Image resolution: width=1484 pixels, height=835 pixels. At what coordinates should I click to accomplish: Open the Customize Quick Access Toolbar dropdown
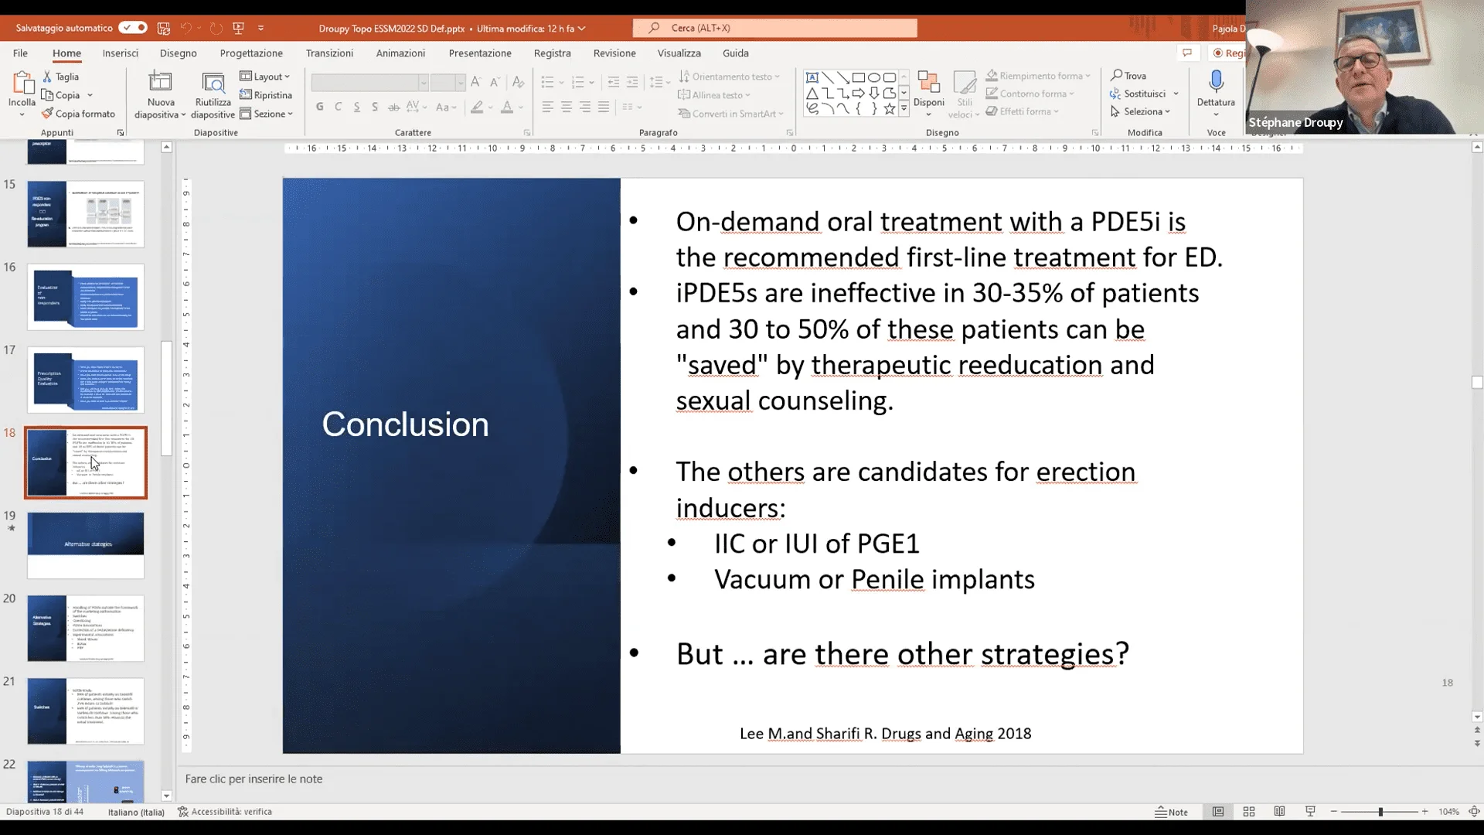261,28
